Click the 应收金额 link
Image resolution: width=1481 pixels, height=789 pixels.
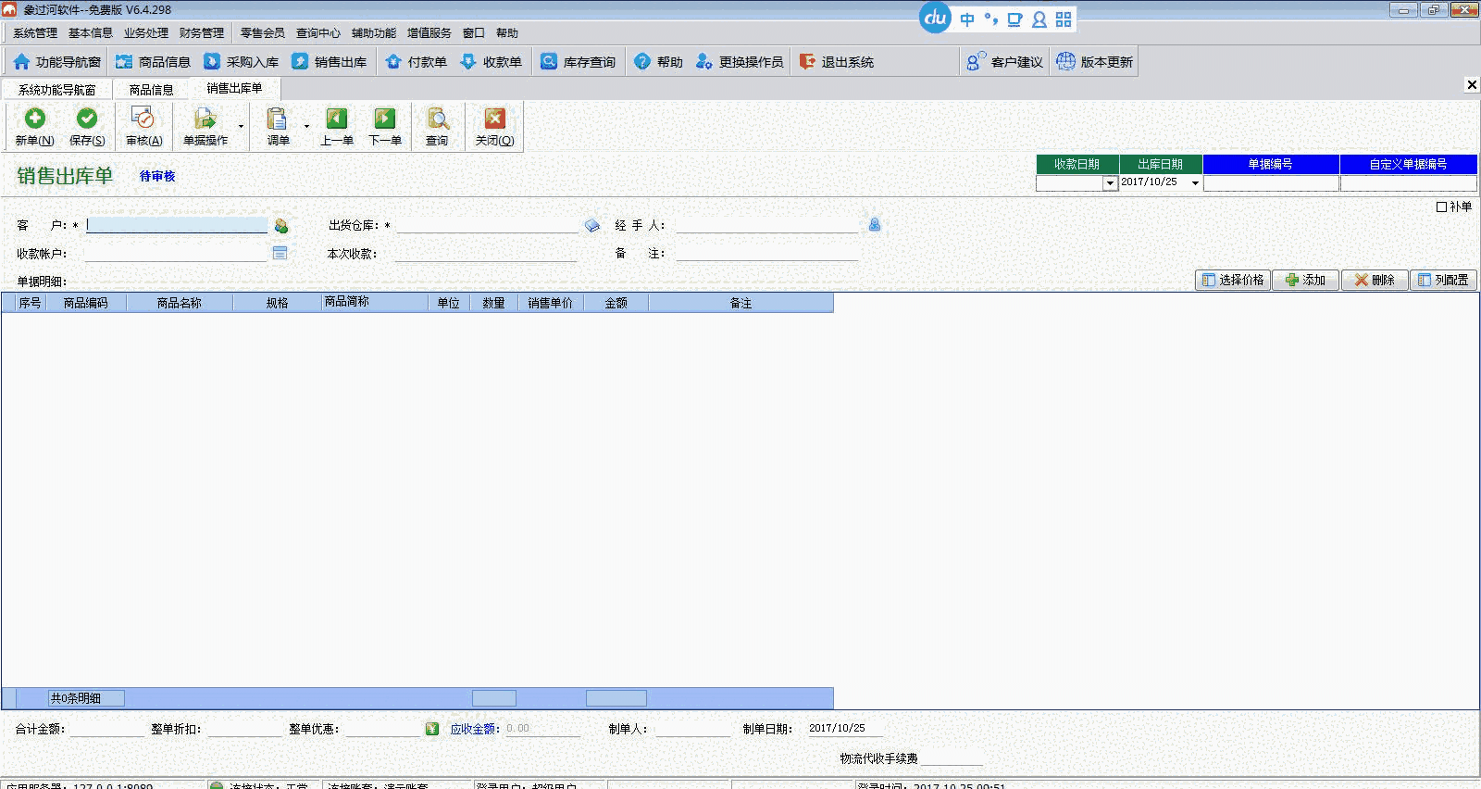coord(473,730)
